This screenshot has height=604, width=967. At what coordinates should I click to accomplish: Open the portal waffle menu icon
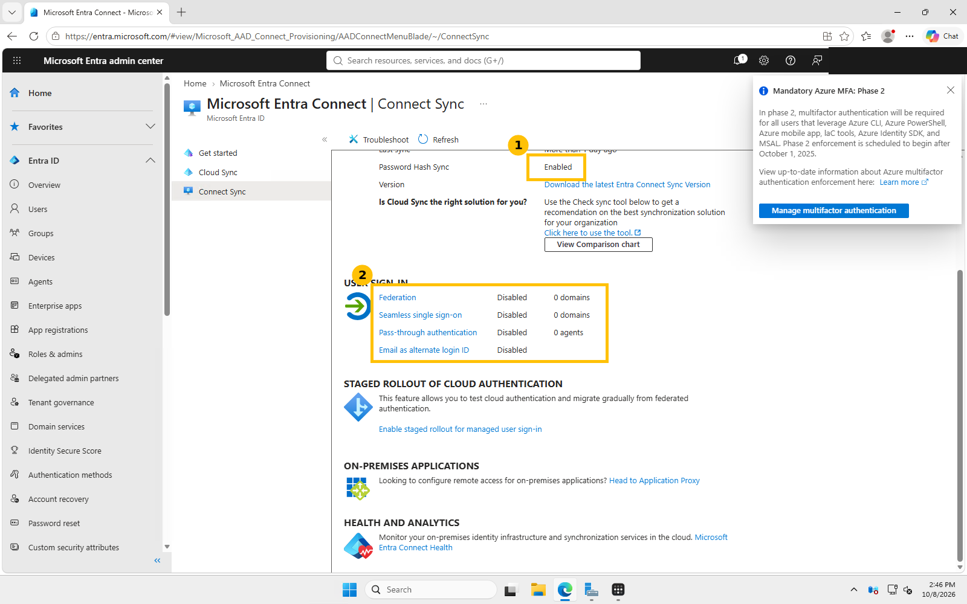tap(17, 60)
